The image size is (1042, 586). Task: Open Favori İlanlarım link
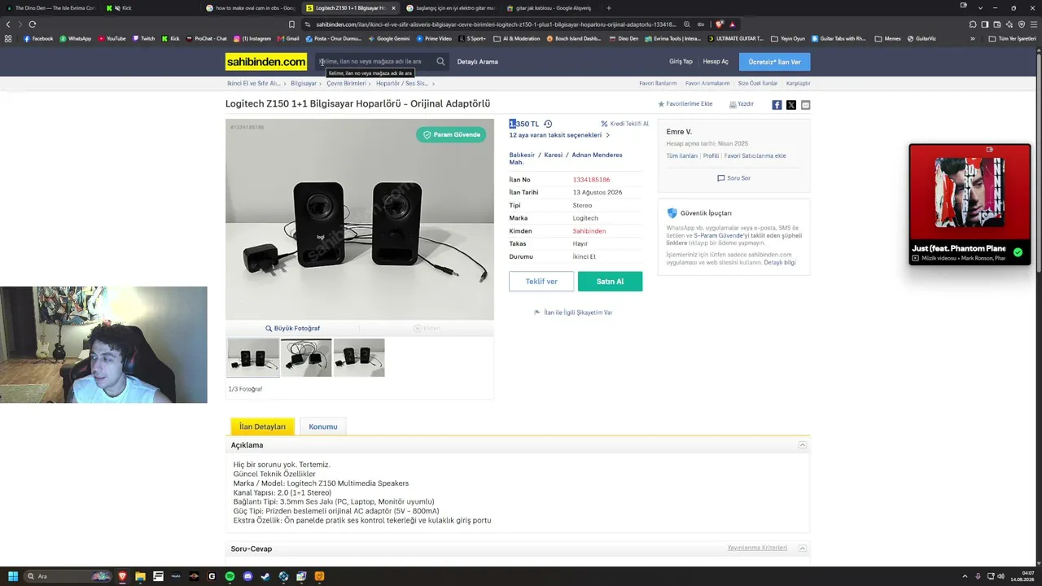coord(658,83)
